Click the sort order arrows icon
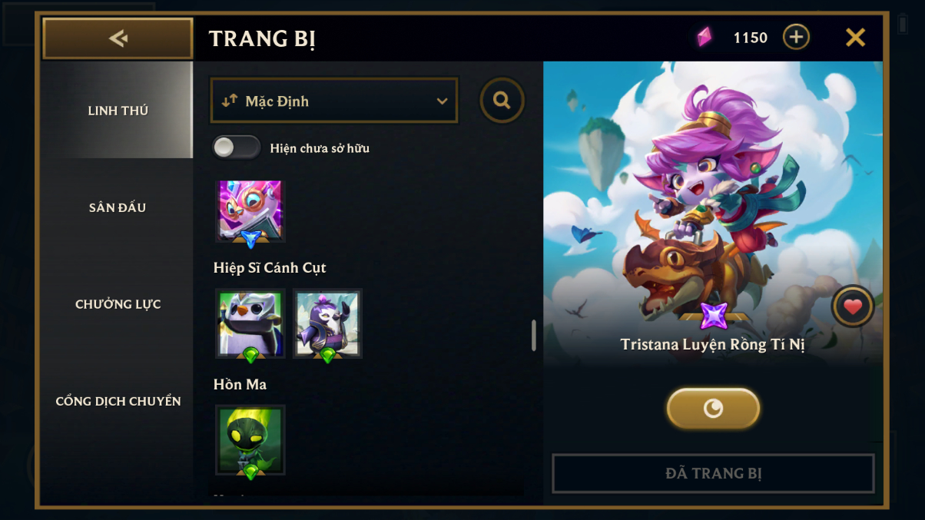Image resolution: width=925 pixels, height=520 pixels. click(229, 101)
